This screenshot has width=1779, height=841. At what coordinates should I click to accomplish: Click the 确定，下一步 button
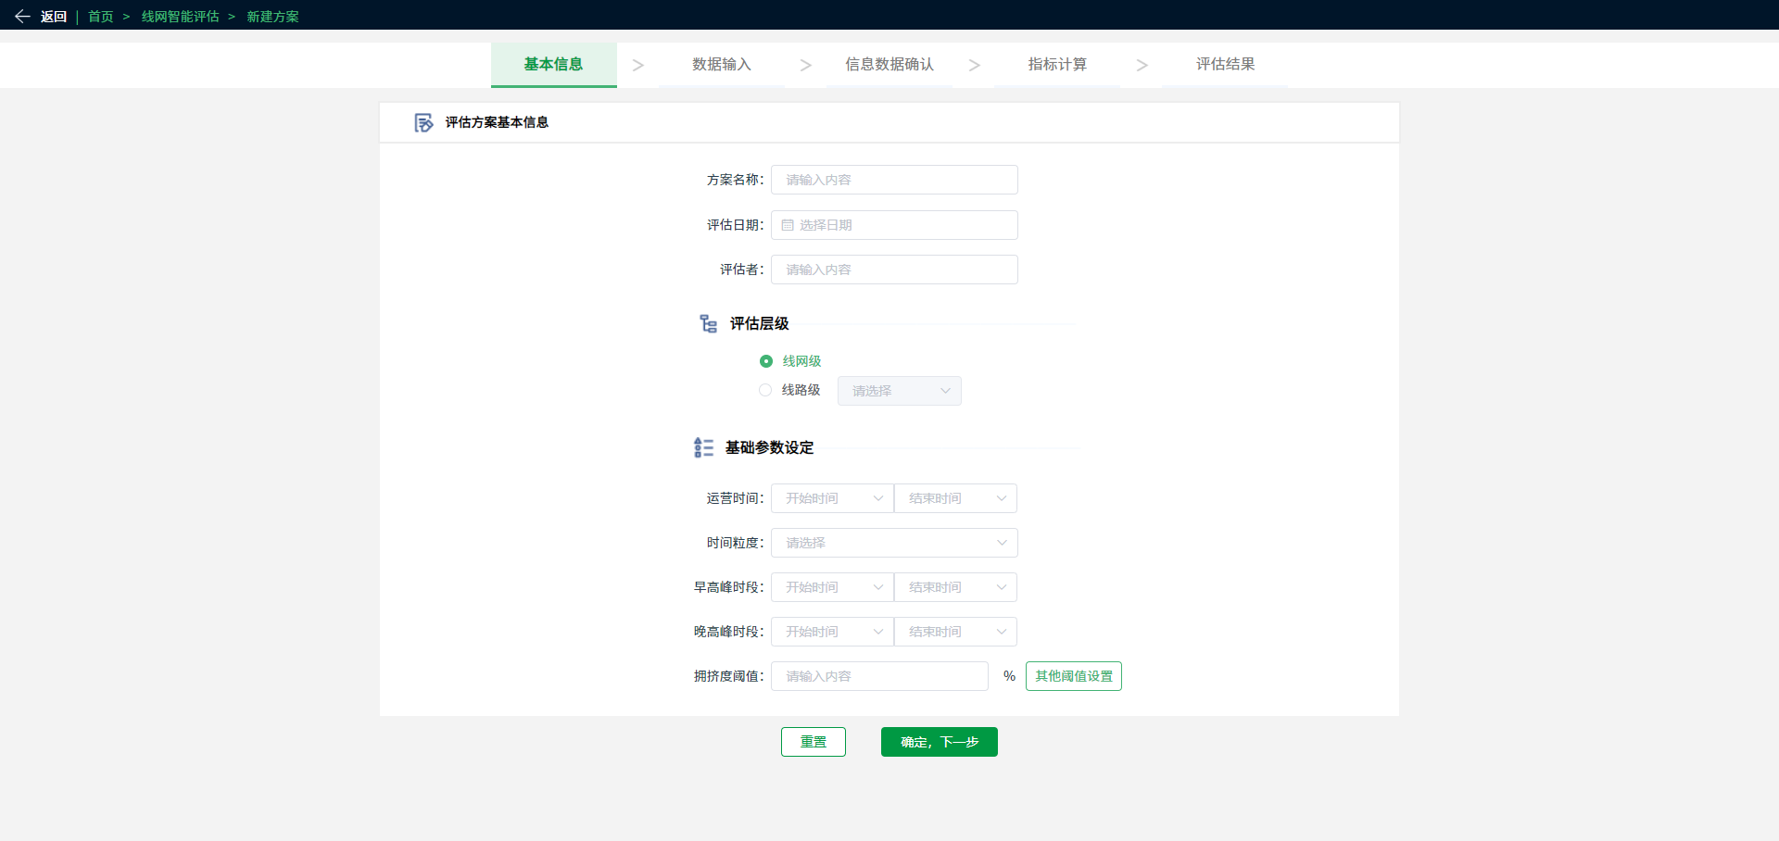pos(940,742)
